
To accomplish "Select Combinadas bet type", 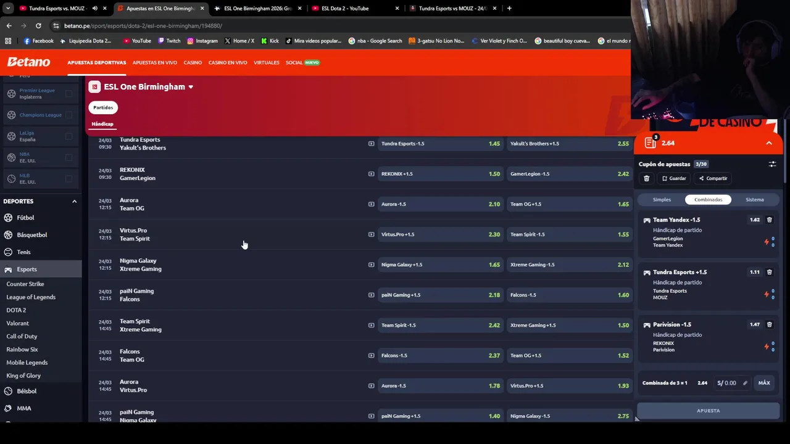I will coord(708,200).
